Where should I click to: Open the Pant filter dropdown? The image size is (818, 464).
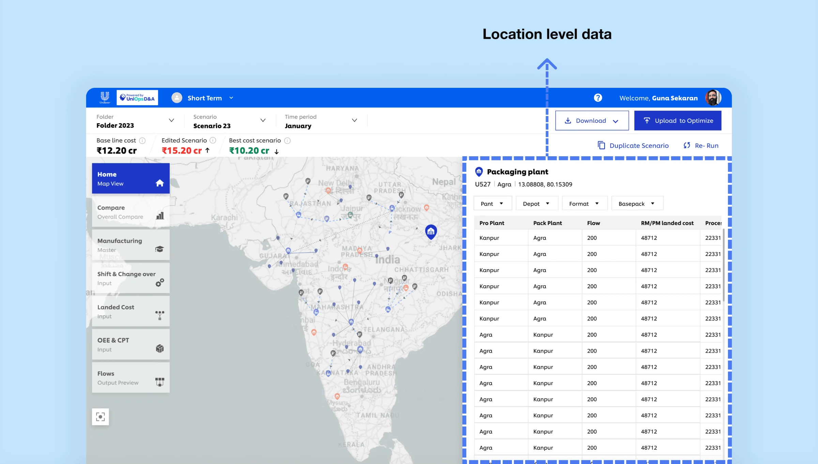click(x=493, y=203)
